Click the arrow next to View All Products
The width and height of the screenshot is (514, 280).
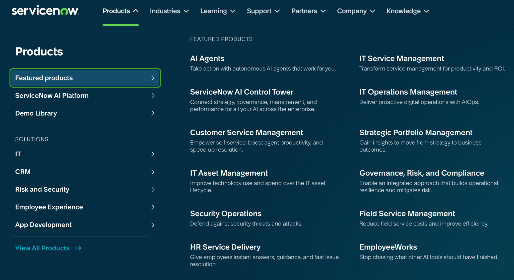click(78, 248)
